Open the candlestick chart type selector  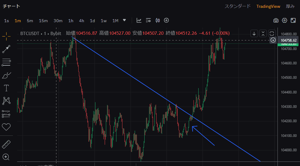[x=158, y=20]
